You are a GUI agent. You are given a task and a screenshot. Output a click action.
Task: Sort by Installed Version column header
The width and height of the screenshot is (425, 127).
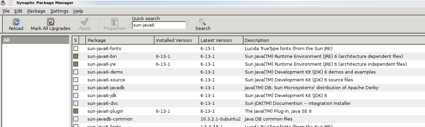pyautogui.click(x=176, y=40)
